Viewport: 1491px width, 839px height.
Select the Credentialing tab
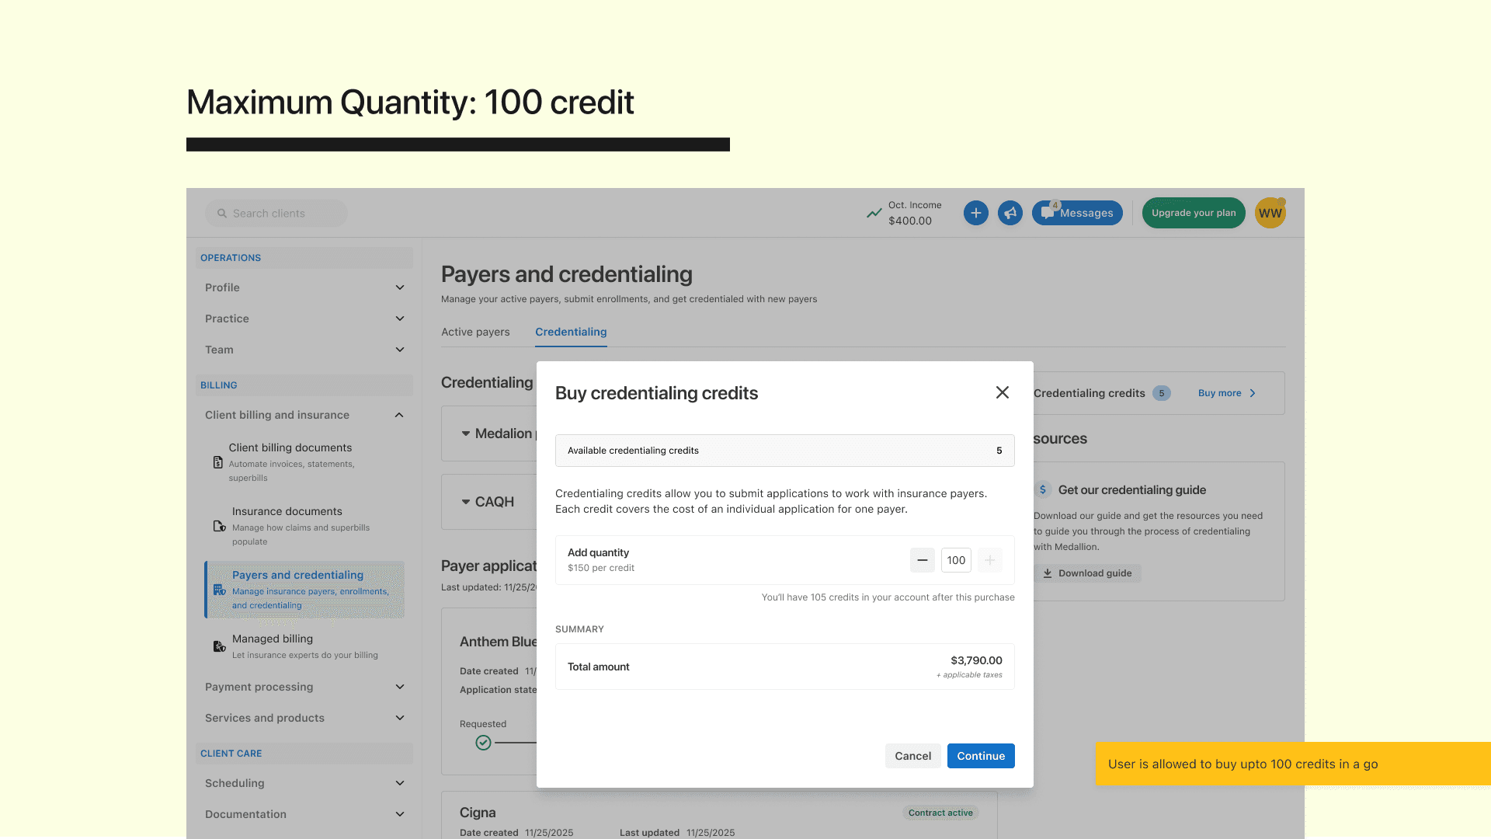tap(571, 332)
